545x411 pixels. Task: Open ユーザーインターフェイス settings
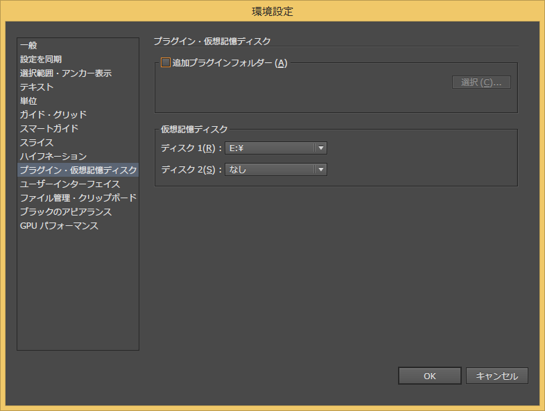coord(78,184)
